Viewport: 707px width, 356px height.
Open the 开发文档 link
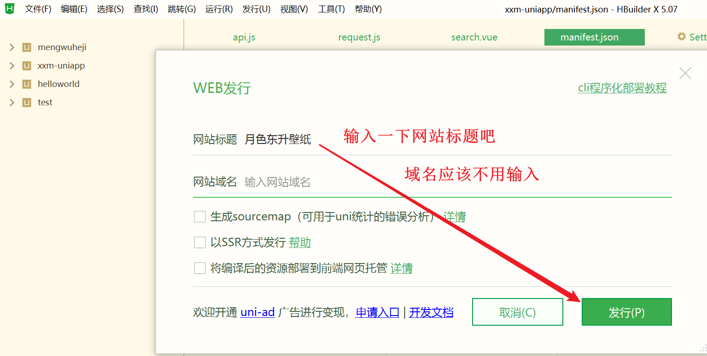(x=431, y=313)
